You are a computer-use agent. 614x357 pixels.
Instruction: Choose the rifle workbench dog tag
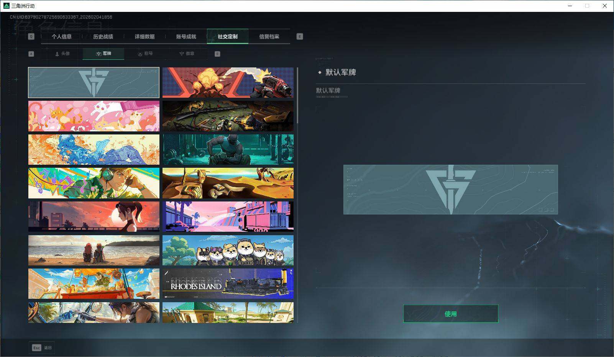coord(228,116)
